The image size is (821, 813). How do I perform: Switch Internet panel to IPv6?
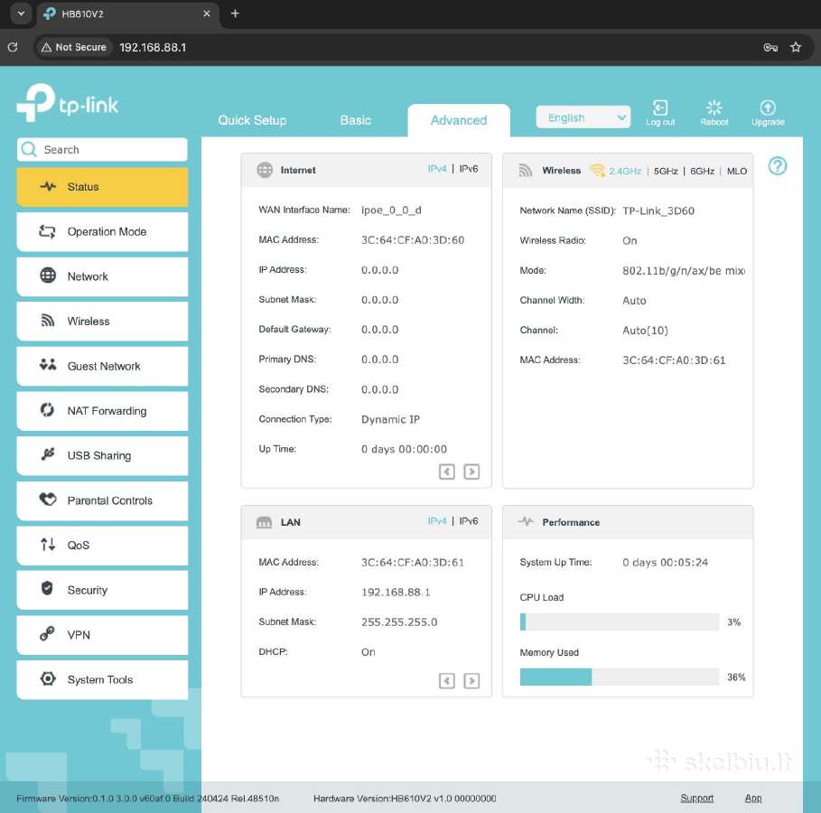(x=468, y=169)
